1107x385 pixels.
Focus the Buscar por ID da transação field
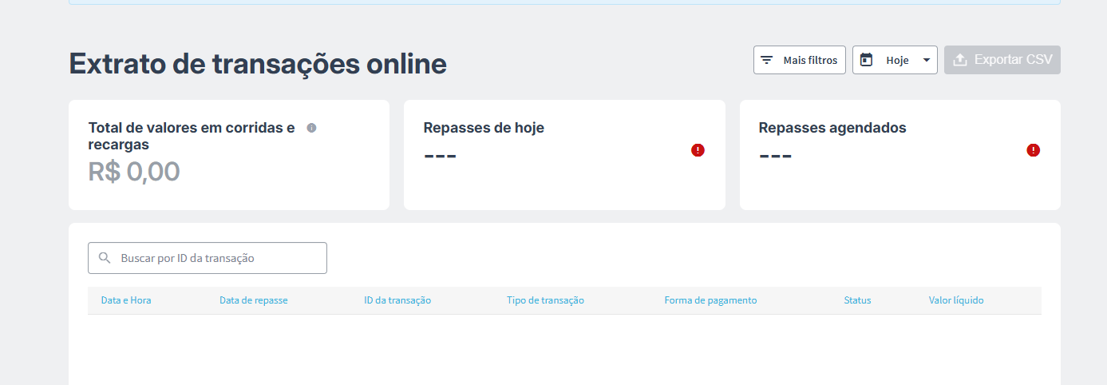coord(215,258)
